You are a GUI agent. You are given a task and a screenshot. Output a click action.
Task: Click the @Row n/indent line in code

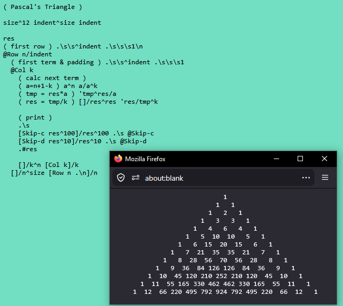click(27, 54)
